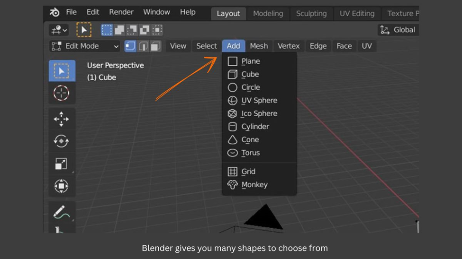The height and width of the screenshot is (259, 462).
Task: Open the Face menu
Action: point(344,46)
